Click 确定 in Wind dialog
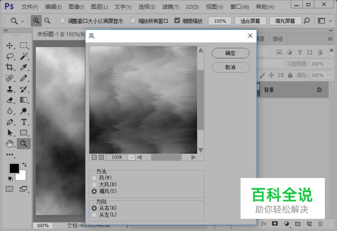This screenshot has height=231, width=337. click(x=230, y=53)
